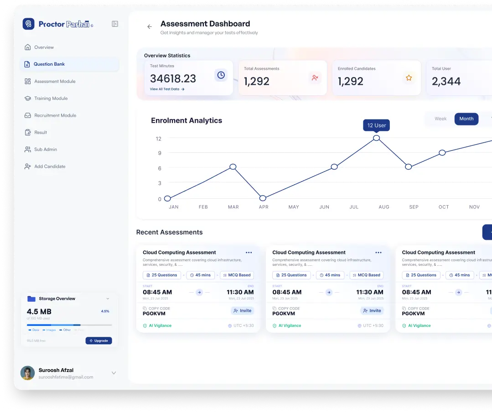This screenshot has width=492, height=413.
Task: Select the AUG peak data point on chart
Action: tap(377, 138)
